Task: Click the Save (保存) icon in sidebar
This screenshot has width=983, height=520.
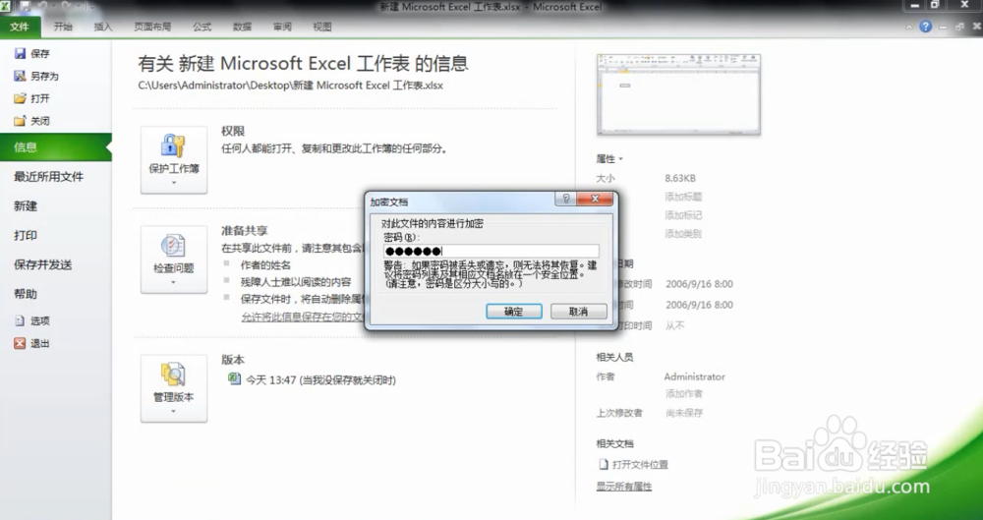Action: pyautogui.click(x=20, y=54)
